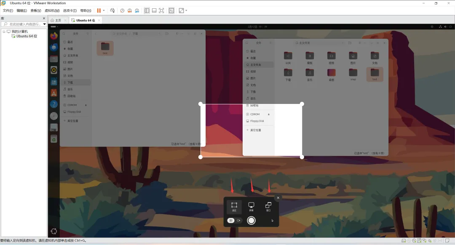Viewport: 455px width, 245px height.
Task: Select the 屏幕 full screen capture mode
Action: 251,207
